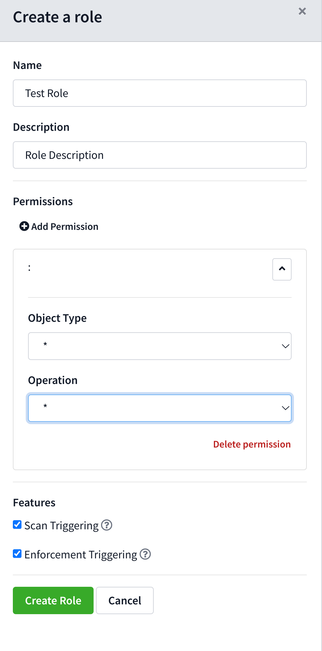
Task: Open the Object Type dropdown
Action: pos(160,346)
